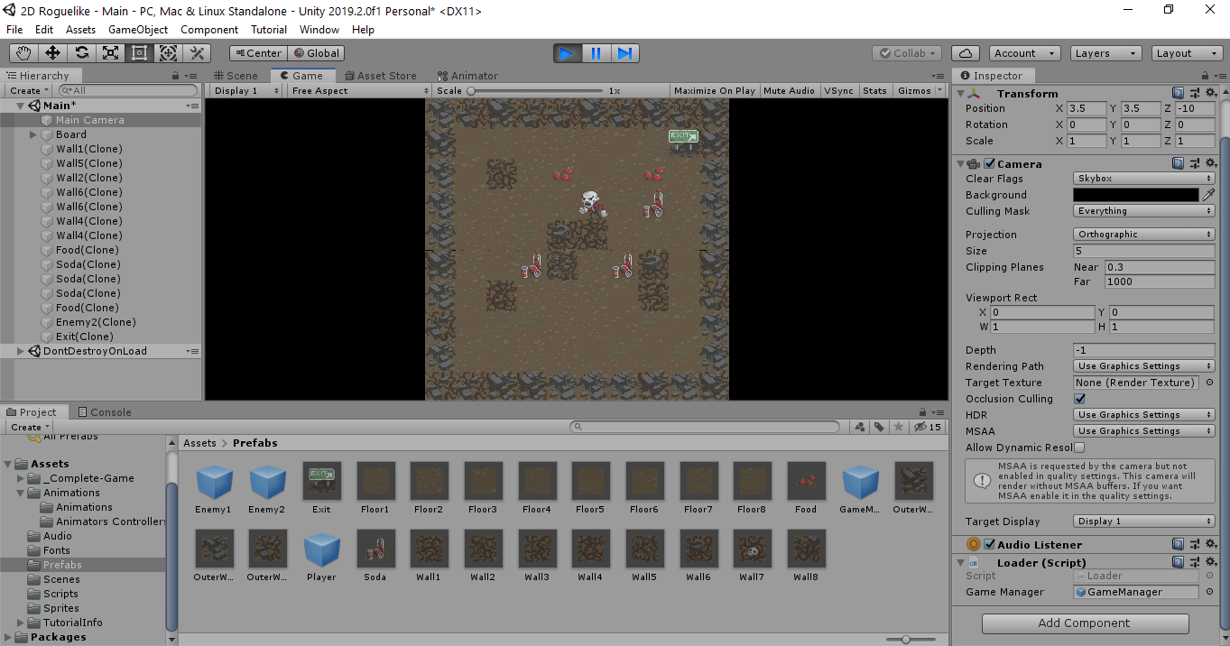Screen dimensions: 1230x646
Task: Select the Rotate tool
Action: (82, 53)
